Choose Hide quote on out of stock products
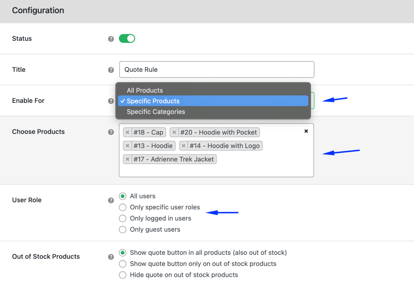This screenshot has width=414, height=284. coord(123,275)
